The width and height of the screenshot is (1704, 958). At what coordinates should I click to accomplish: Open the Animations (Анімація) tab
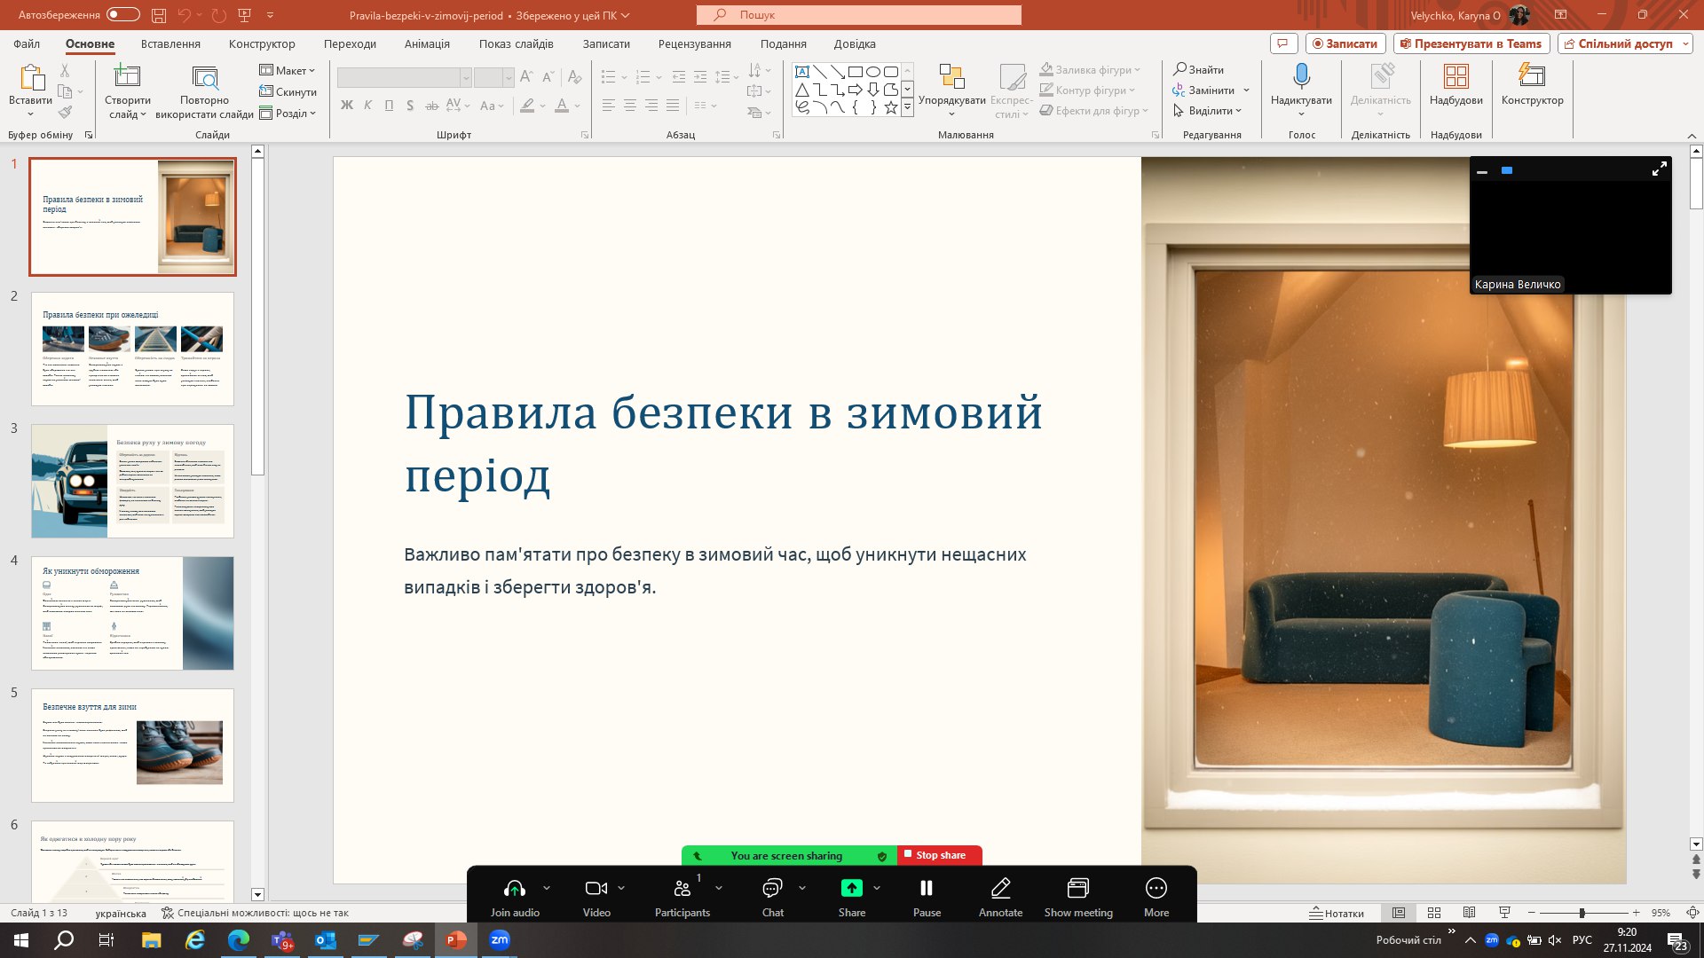tap(427, 43)
